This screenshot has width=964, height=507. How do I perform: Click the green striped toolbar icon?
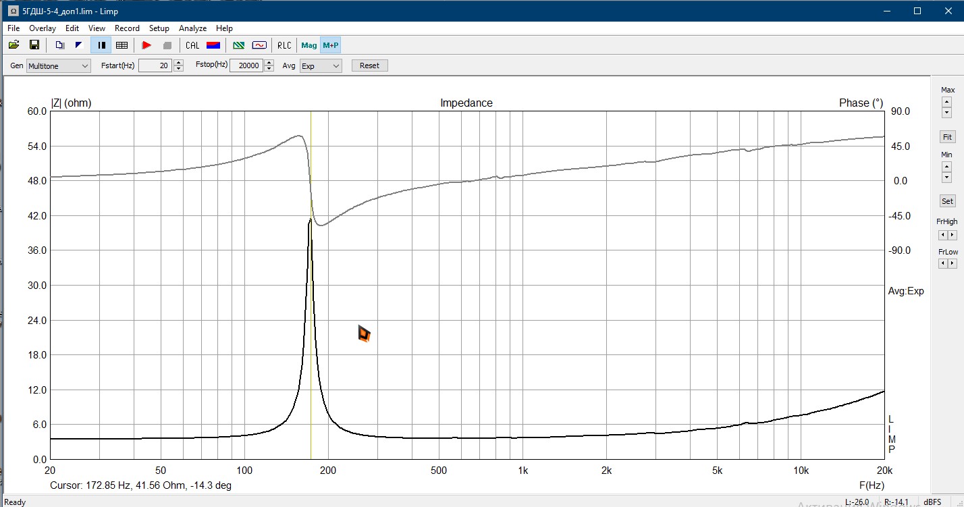click(238, 45)
